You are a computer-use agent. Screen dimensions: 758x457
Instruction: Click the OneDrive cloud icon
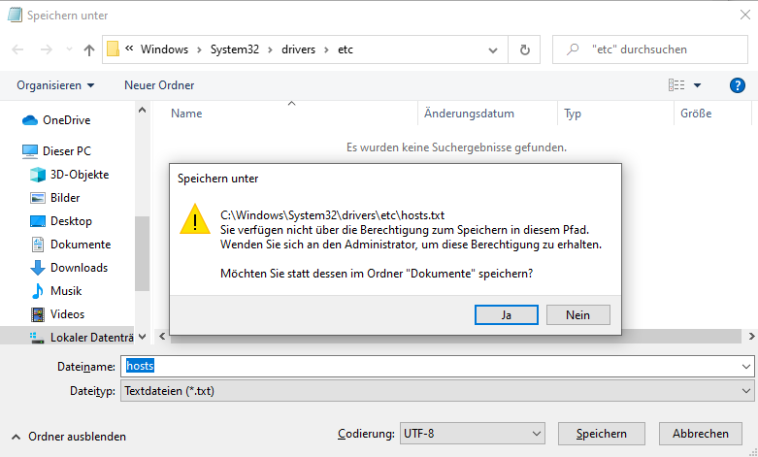[x=30, y=120]
